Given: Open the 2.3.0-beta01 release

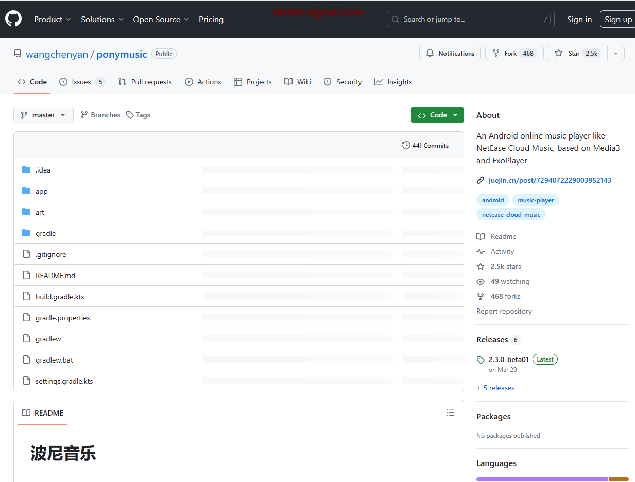Looking at the screenshot, I should click(509, 359).
